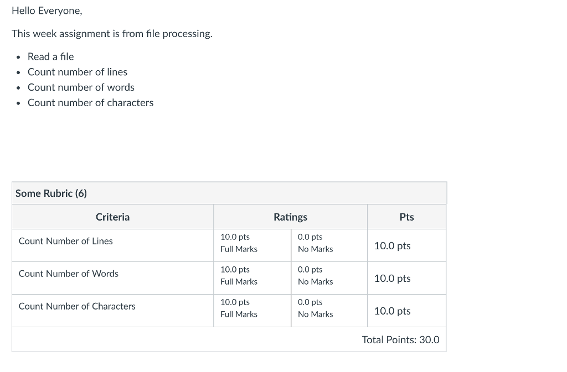567x372 pixels.
Task: Click the Some Rubric (6) title
Action: tap(51, 193)
